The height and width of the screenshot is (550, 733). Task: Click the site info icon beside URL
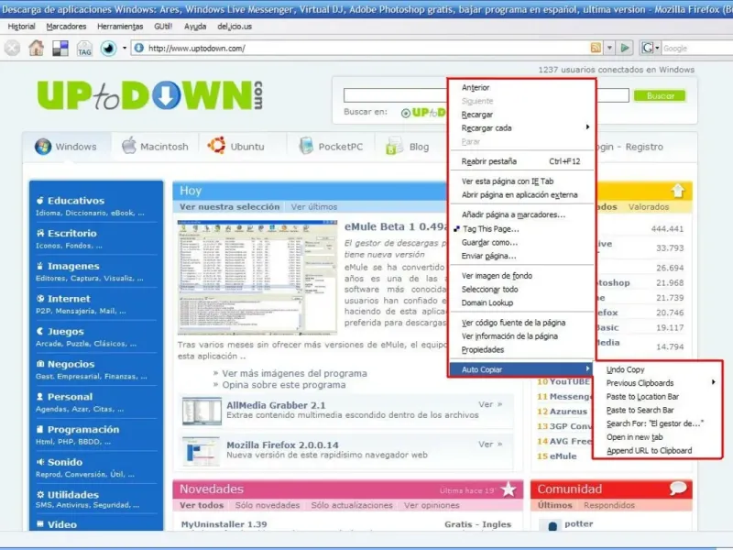click(x=139, y=48)
